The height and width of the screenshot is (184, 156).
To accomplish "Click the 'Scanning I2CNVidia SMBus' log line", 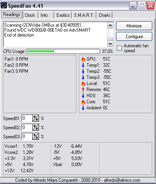I will pyautogui.click(x=44, y=25).
